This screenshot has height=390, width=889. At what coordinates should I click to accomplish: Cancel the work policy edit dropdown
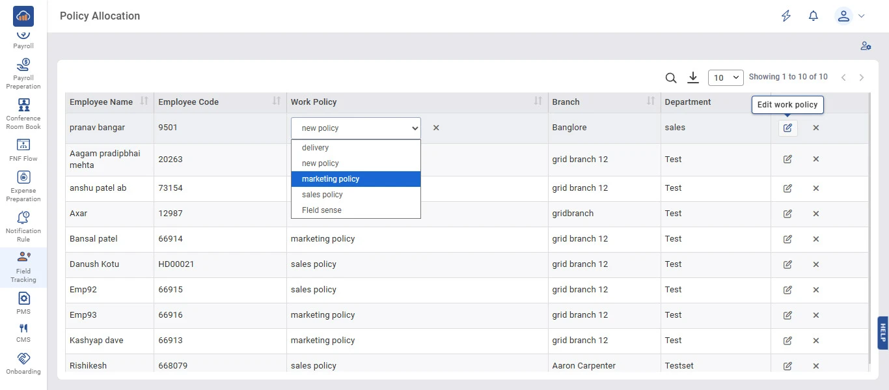pos(436,128)
